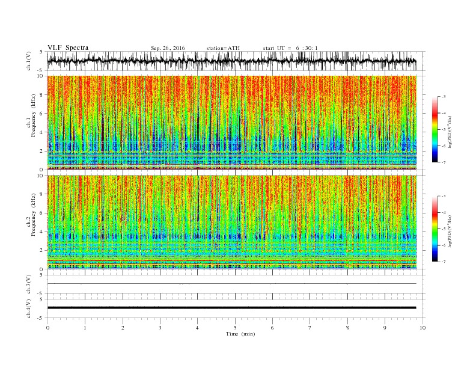The height and width of the screenshot is (368, 476).
Task: Select the date label Sep. 26, 2016
Action: (x=168, y=48)
